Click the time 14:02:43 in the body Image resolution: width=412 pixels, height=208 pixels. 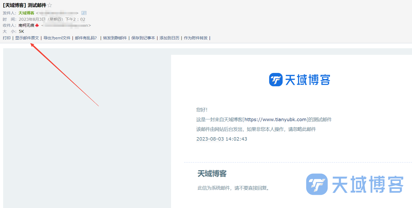(x=236, y=139)
